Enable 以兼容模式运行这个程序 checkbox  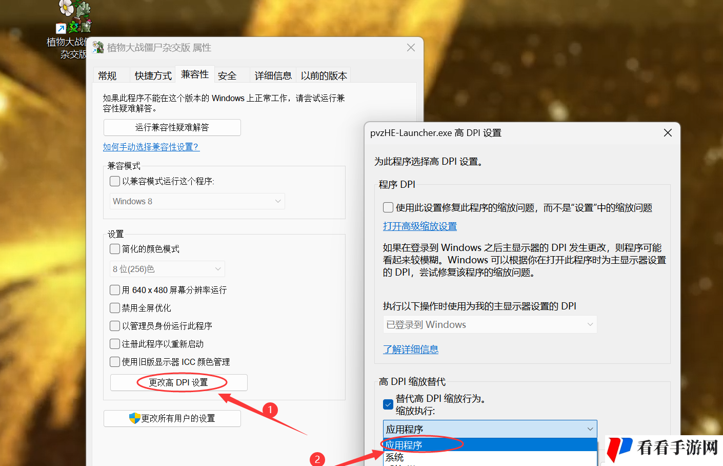tap(115, 181)
